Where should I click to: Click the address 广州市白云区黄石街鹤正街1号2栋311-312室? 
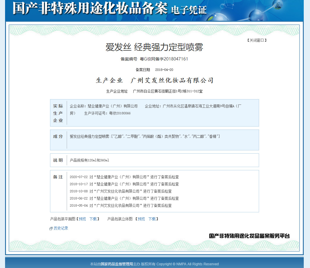168,91
